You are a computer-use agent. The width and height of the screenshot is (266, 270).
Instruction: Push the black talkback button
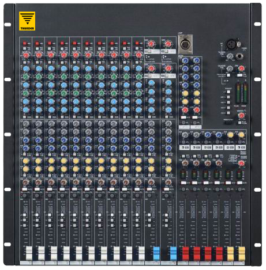click(x=228, y=123)
